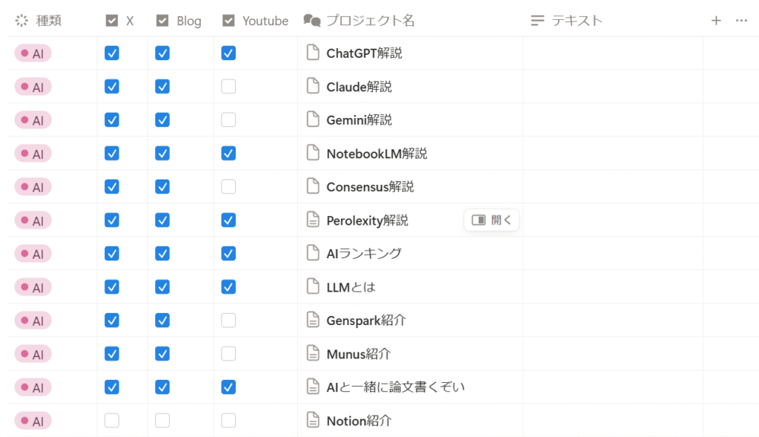Open the LLMとは page title
The width and height of the screenshot is (759, 437).
tap(351, 287)
